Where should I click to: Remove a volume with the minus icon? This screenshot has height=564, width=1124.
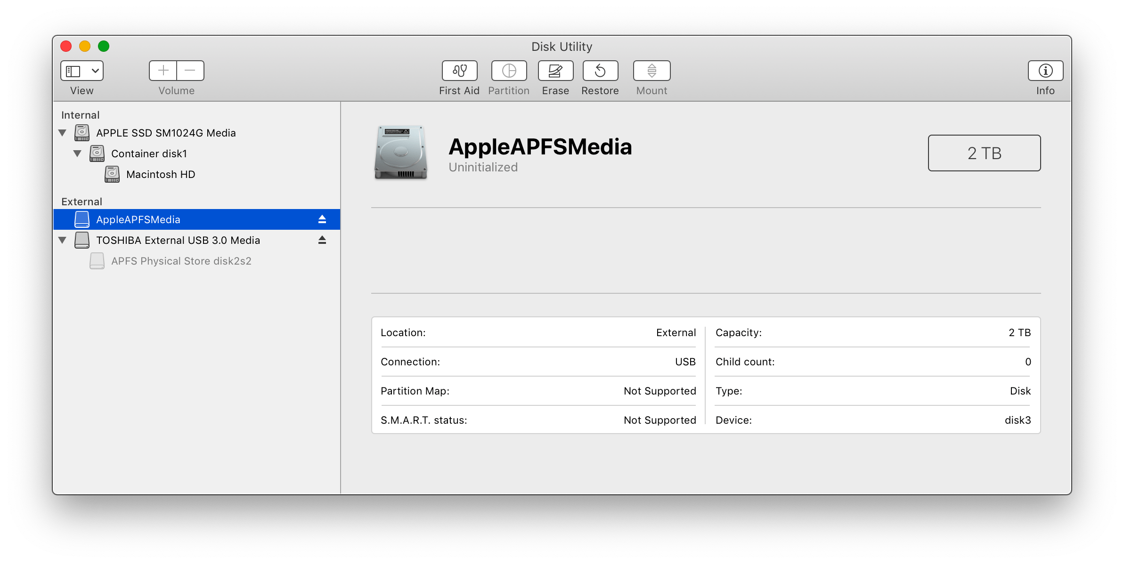pos(190,71)
